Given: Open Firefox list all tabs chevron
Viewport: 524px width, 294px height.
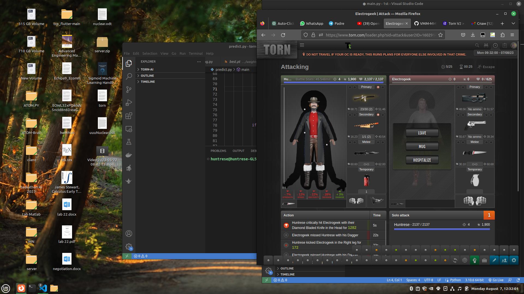Looking at the screenshot, I should (x=513, y=23).
